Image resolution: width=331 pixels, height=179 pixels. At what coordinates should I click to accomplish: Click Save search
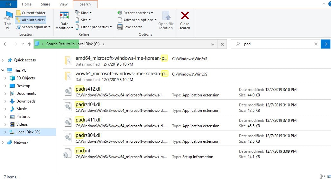coord(130,27)
